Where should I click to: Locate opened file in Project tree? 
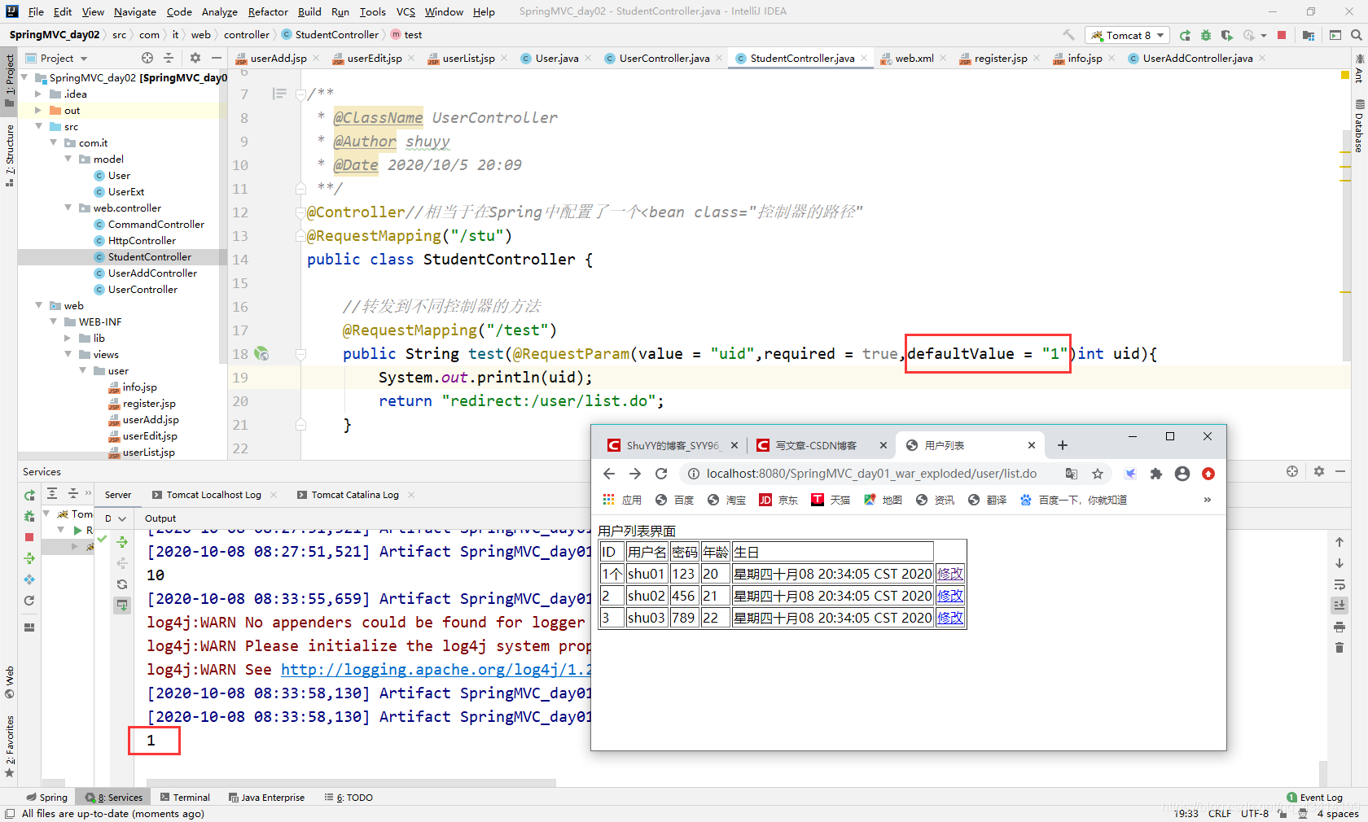147,58
